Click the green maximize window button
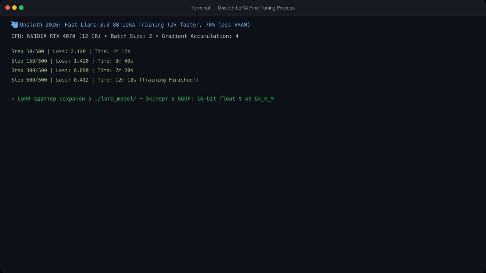This screenshot has height=273, width=486. coord(21,8)
